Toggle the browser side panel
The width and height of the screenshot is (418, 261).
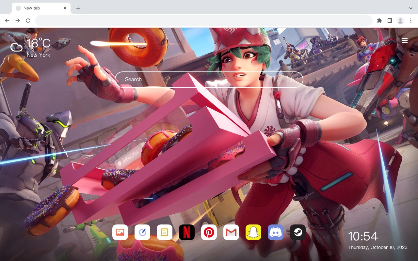[x=390, y=21]
